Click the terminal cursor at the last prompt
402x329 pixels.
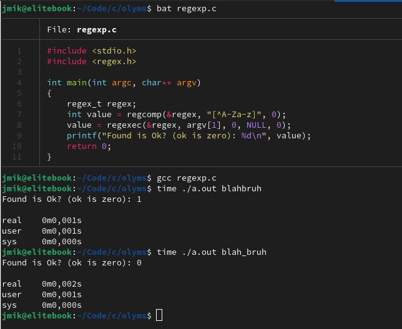(x=159, y=315)
